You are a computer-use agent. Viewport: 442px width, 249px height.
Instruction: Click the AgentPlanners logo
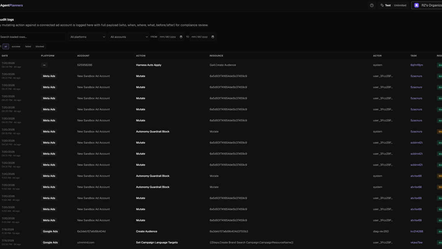tap(11, 5)
